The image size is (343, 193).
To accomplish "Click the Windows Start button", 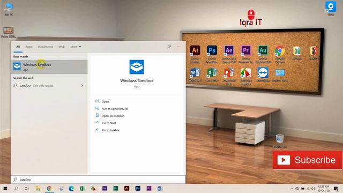I will pos(5,188).
